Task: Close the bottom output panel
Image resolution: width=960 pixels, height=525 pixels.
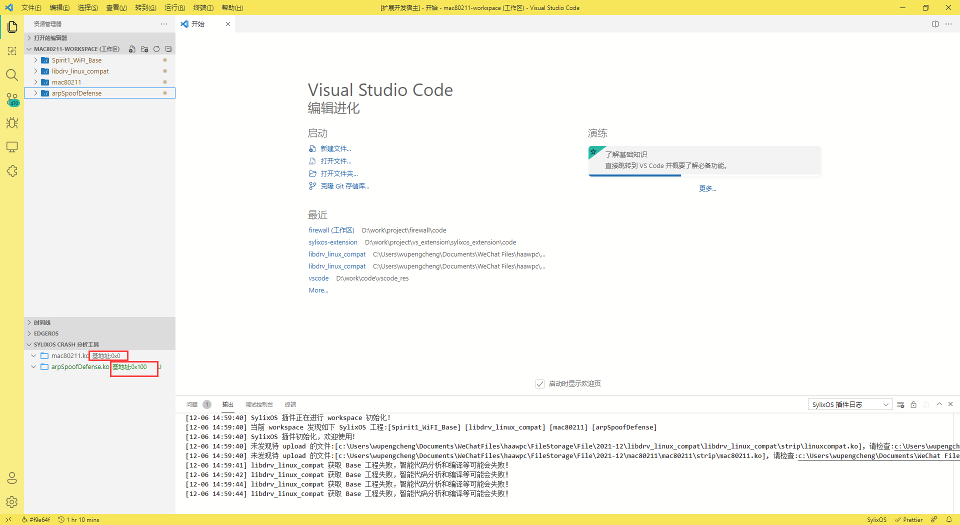Action: point(950,404)
